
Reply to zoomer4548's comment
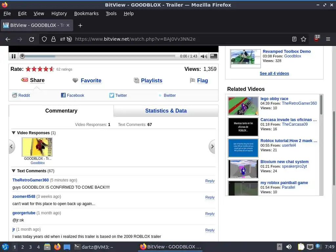tap(210, 197)
